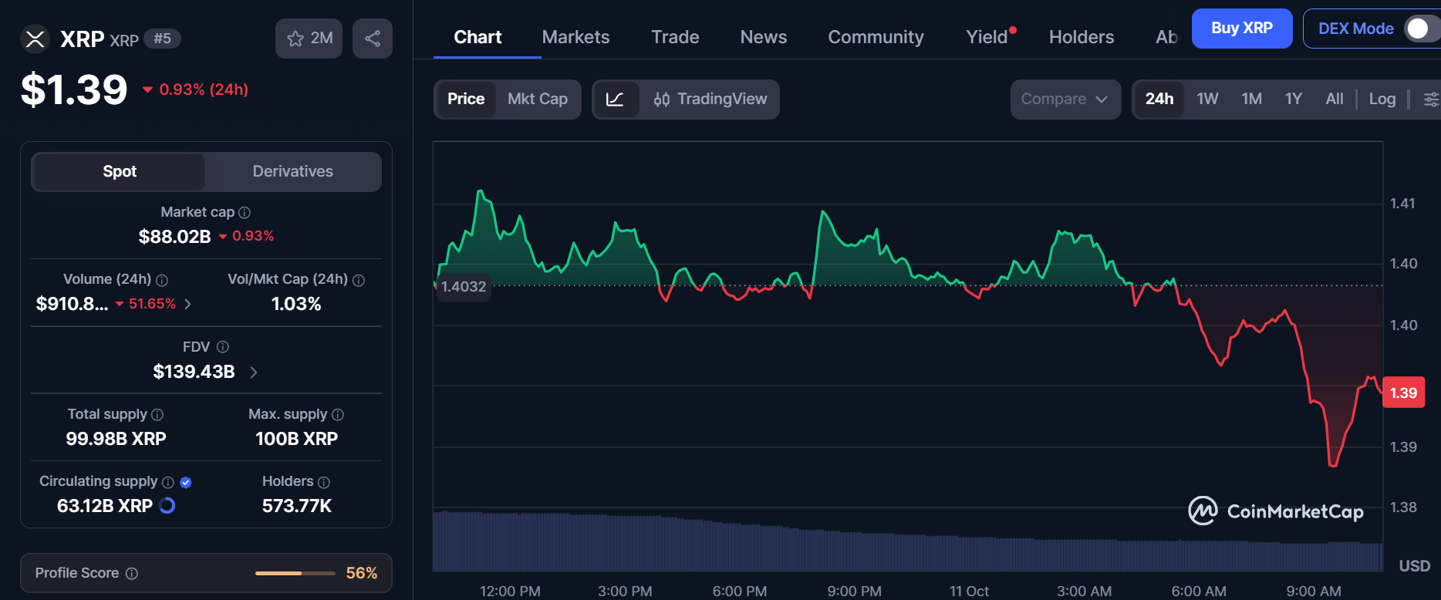This screenshot has height=600, width=1441.
Task: Add XRP to watchlist with star button
Action: coord(309,39)
